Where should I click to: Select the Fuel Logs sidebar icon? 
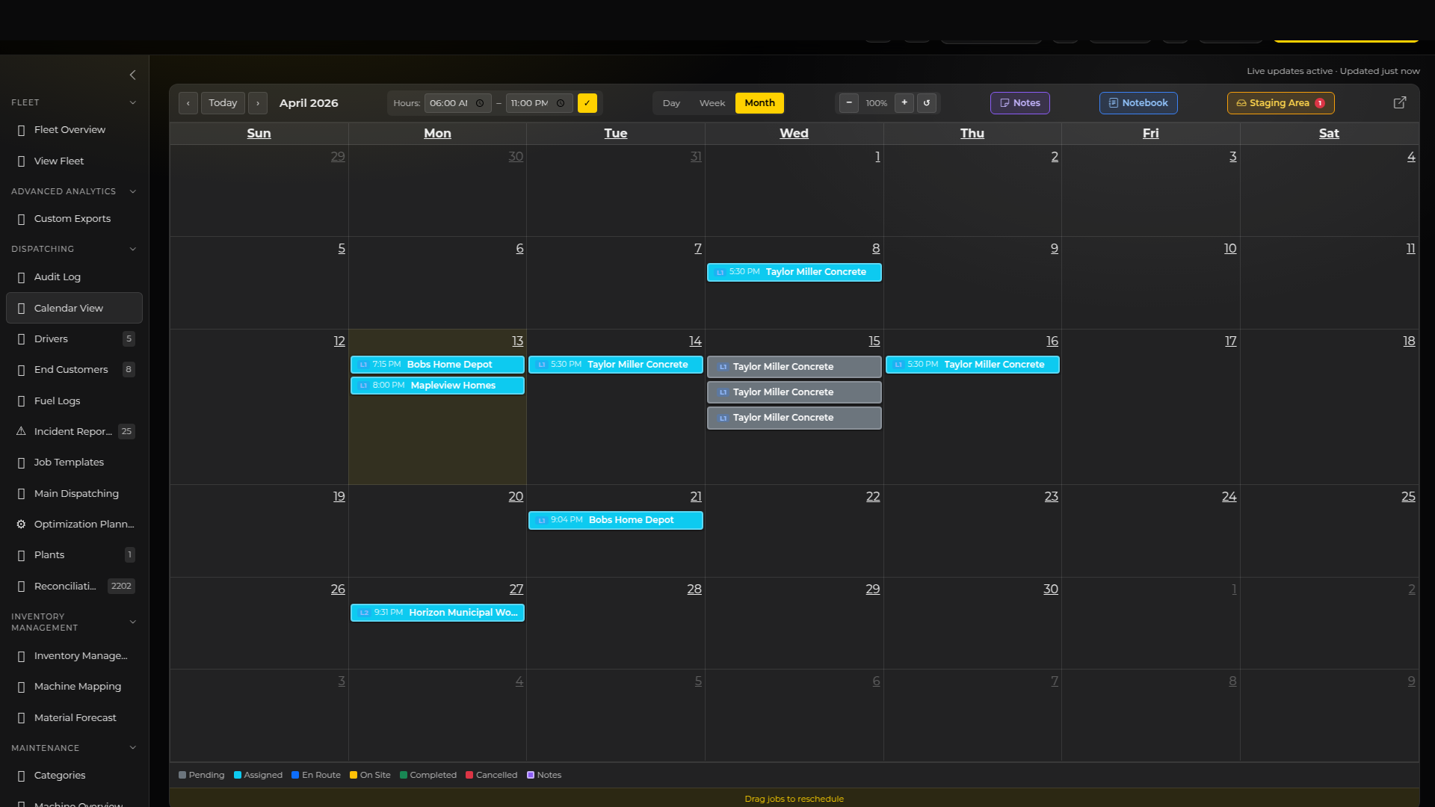point(20,401)
